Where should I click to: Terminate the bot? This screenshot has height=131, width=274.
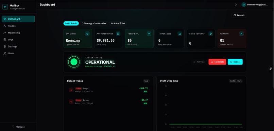(x=217, y=62)
